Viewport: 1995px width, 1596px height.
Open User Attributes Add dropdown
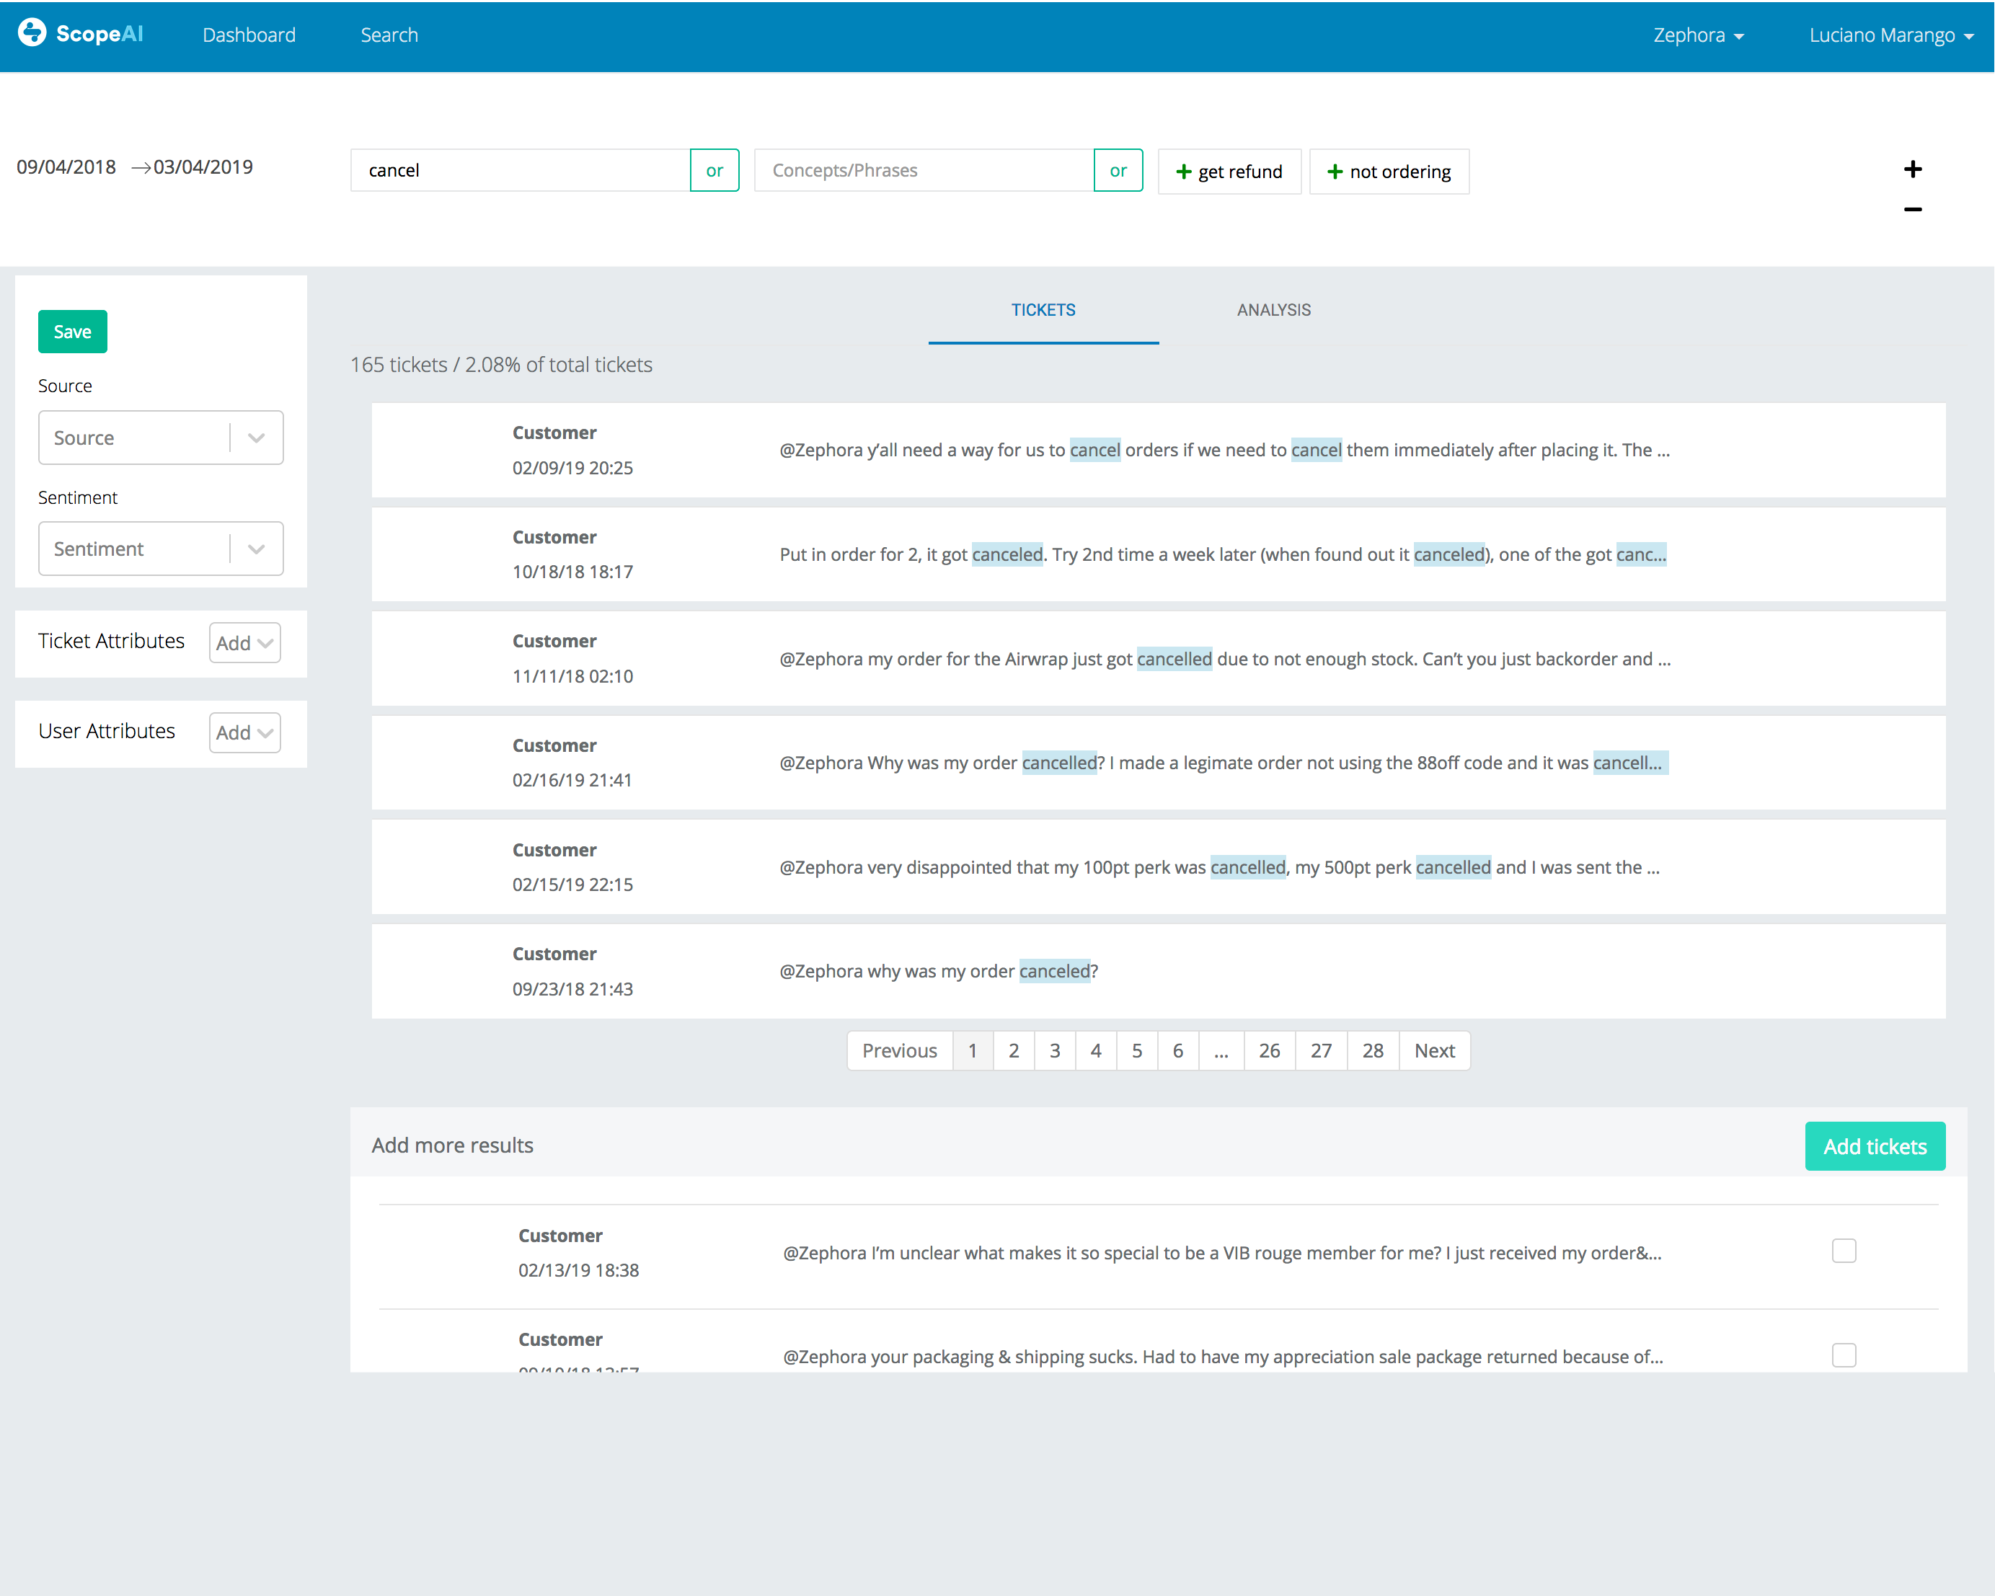(245, 733)
